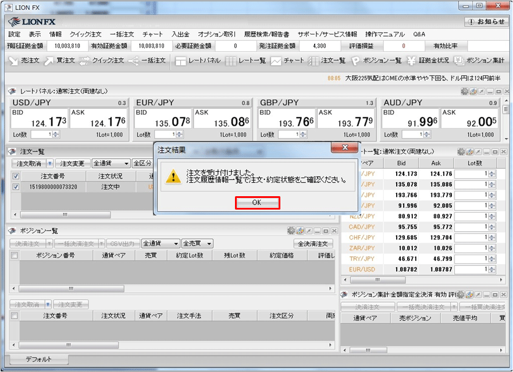Show 証拠金状況 margin status from toolbar
The width and height of the screenshot is (513, 372).
pyautogui.click(x=428, y=61)
